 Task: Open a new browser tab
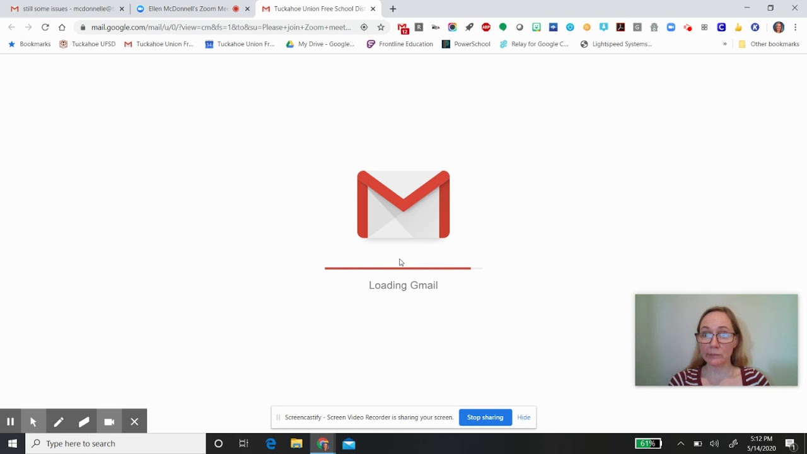[393, 9]
